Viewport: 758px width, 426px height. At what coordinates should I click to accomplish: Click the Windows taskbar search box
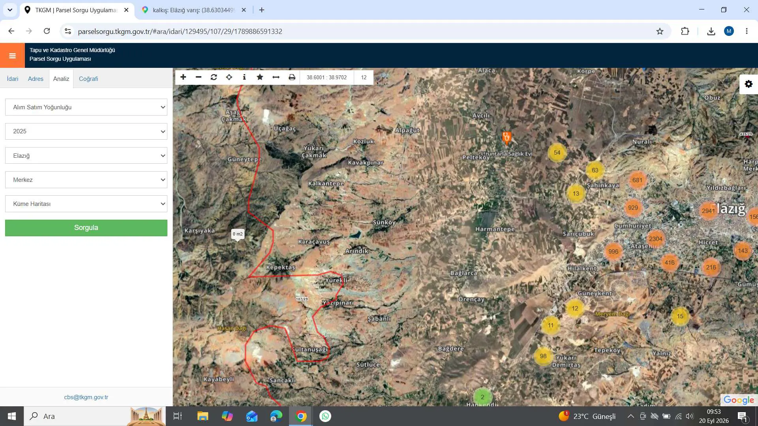pos(95,416)
